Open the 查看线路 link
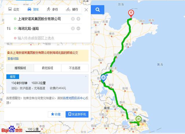The height and width of the screenshot is (134, 185). (x=13, y=58)
